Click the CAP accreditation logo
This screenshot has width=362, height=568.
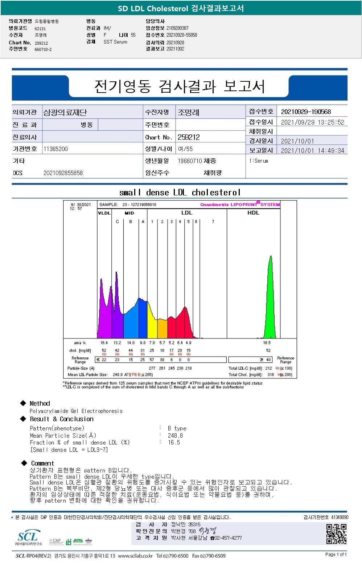[56, 541]
